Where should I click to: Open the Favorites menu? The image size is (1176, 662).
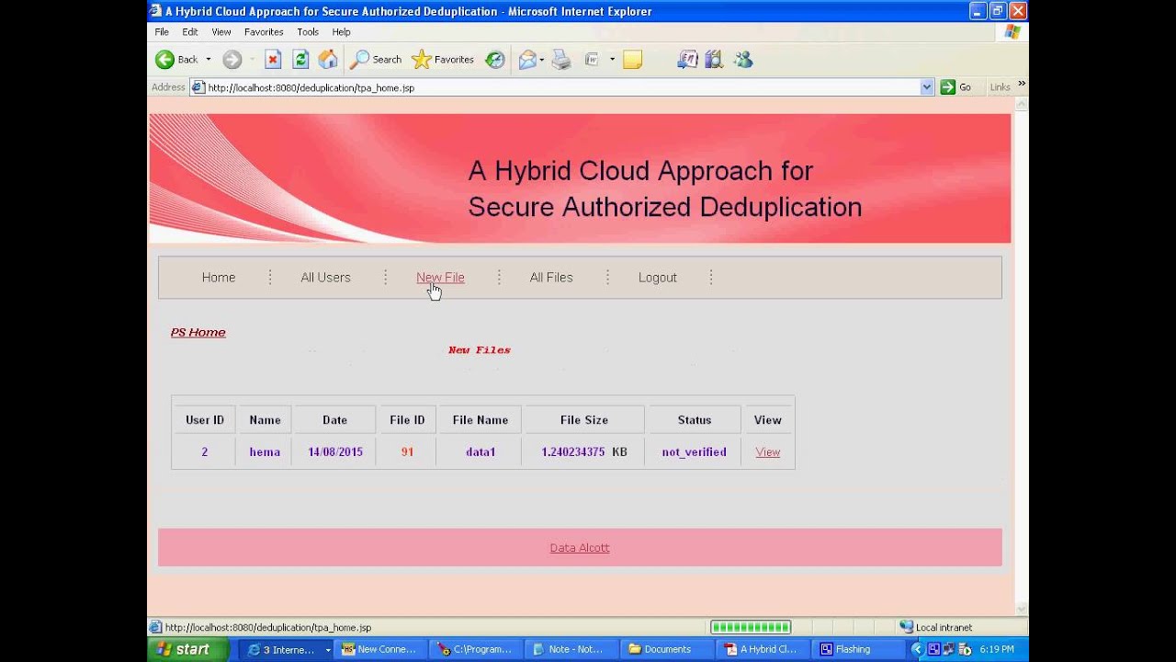pyautogui.click(x=264, y=31)
